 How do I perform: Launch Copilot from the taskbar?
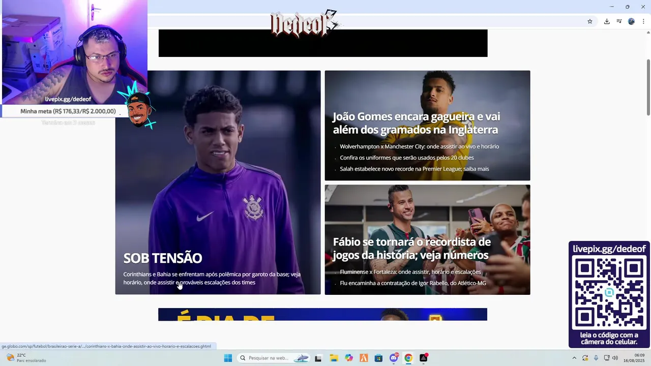tap(349, 358)
